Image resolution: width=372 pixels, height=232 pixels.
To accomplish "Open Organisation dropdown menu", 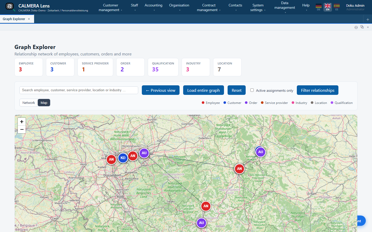I will click(x=179, y=7).
